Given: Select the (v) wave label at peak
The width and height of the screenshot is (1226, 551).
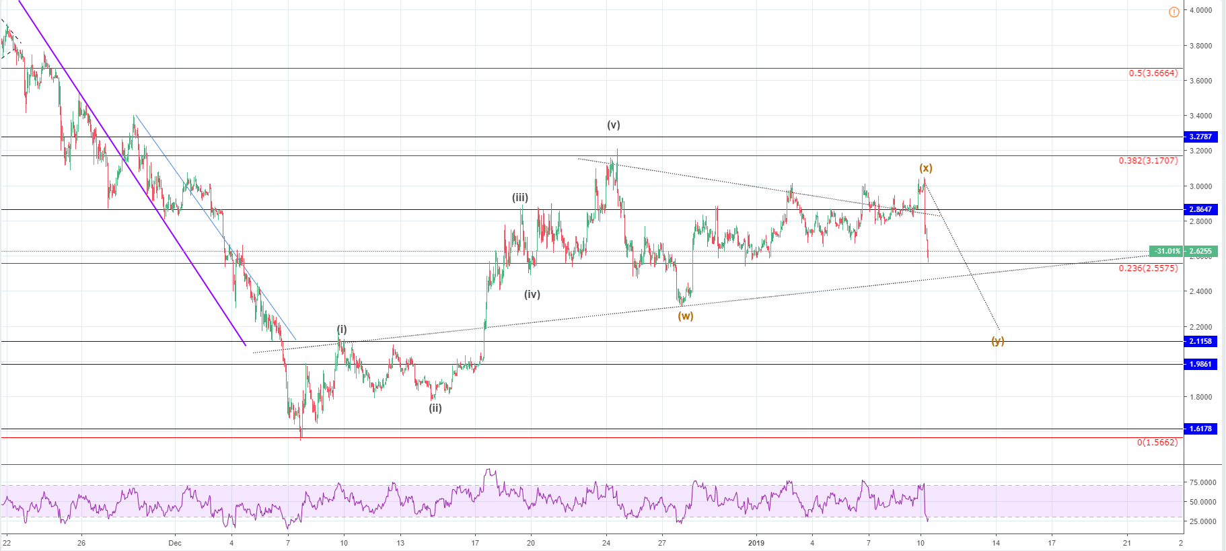Looking at the screenshot, I should tap(613, 125).
